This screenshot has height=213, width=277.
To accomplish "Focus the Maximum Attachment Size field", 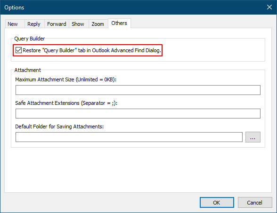I will click(x=138, y=90).
